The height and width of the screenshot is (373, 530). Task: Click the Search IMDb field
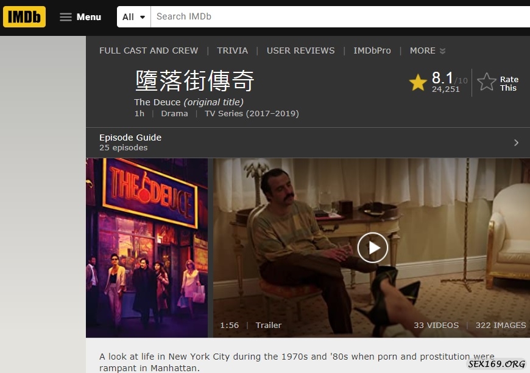(x=341, y=16)
